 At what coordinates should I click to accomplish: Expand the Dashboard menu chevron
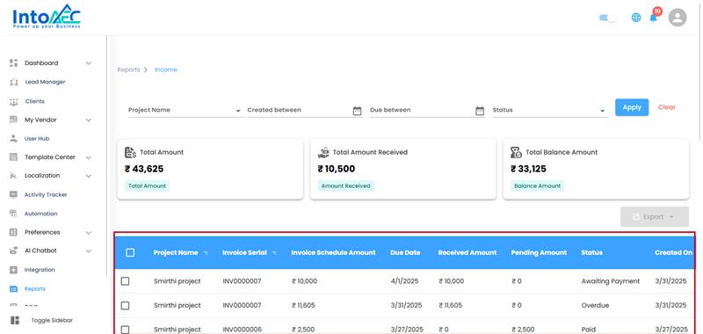pyautogui.click(x=89, y=63)
